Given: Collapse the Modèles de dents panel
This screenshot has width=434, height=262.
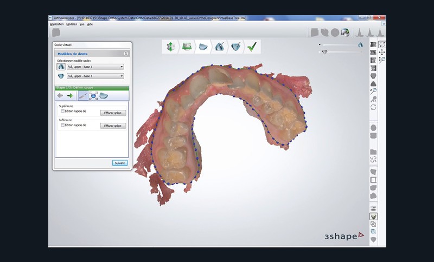Looking at the screenshot, I should click(x=126, y=54).
